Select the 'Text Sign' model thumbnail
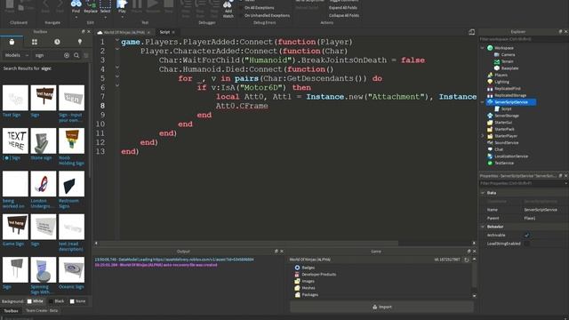 15,98
